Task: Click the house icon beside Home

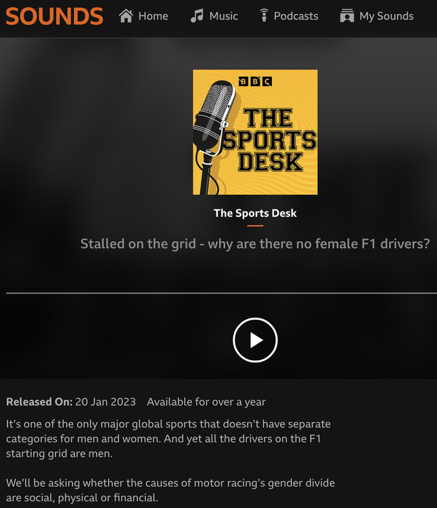Action: 126,16
